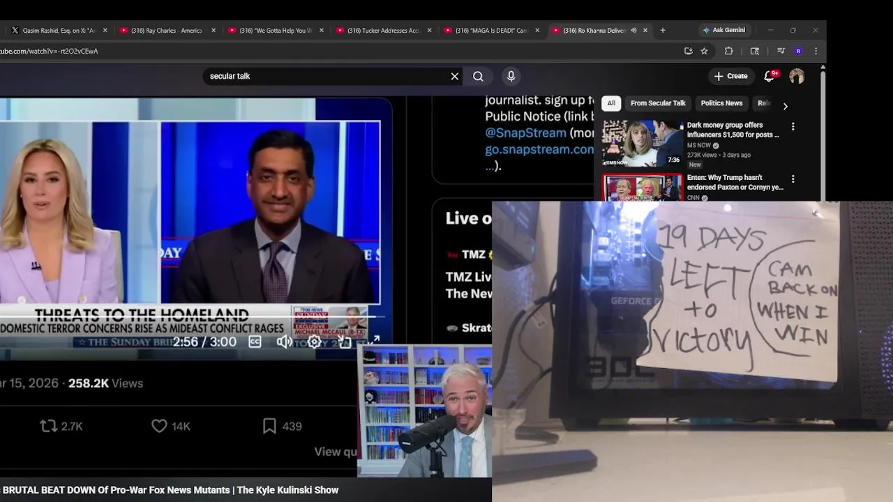Select the 'All' filter chip

pos(611,103)
